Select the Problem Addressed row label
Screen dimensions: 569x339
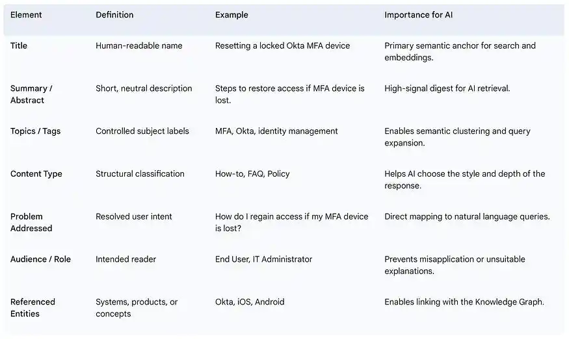(31, 222)
